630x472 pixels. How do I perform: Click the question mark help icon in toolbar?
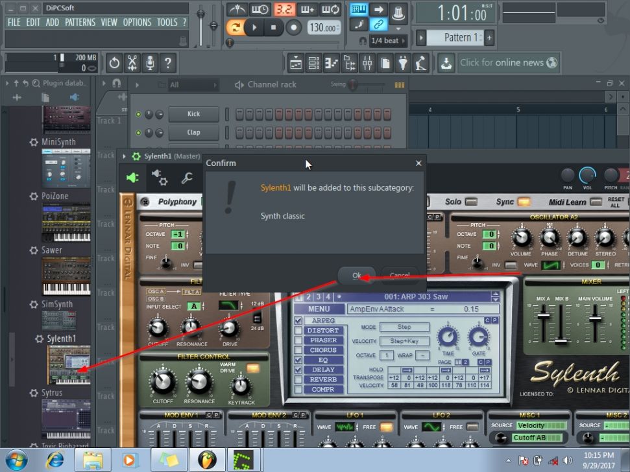click(x=168, y=63)
